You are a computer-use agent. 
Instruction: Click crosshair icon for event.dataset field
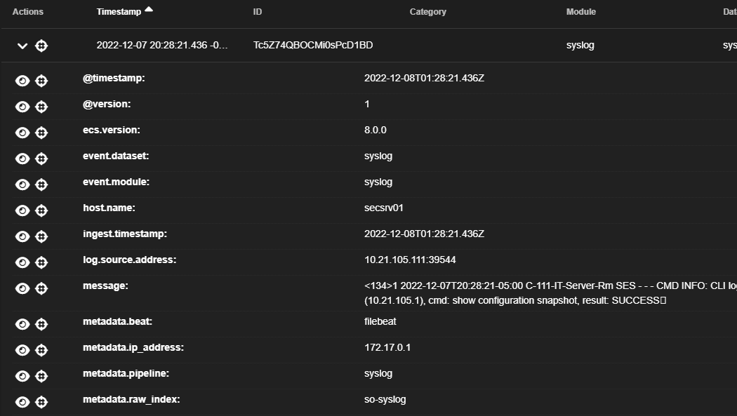click(41, 159)
